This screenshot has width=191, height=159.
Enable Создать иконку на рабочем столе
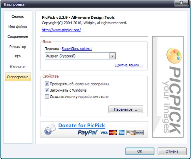(x=47, y=97)
